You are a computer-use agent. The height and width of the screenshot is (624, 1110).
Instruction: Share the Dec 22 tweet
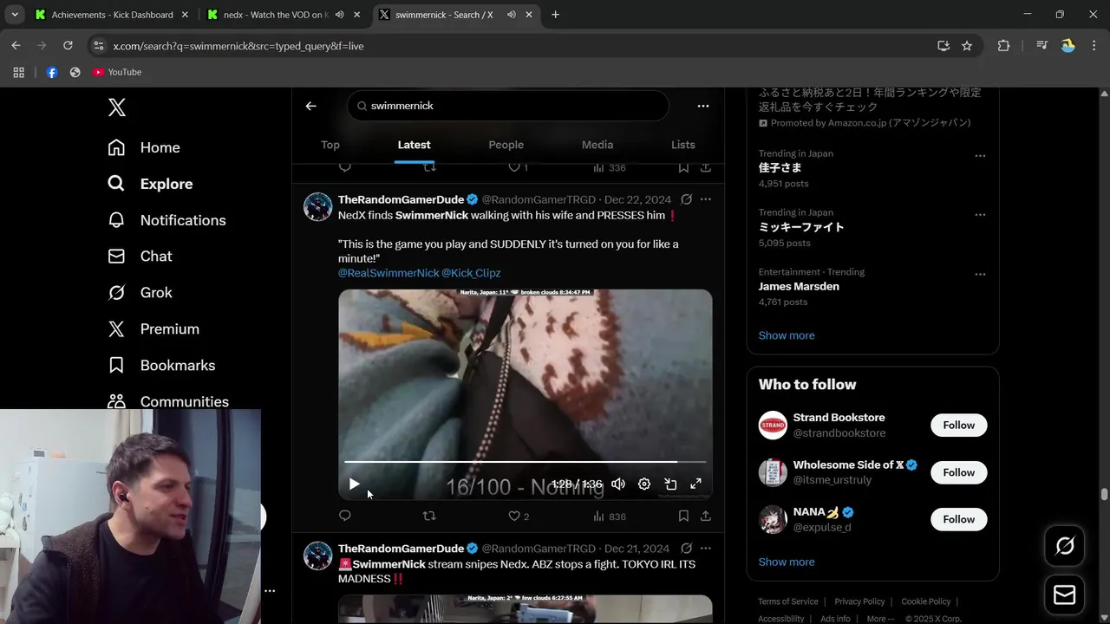click(706, 516)
